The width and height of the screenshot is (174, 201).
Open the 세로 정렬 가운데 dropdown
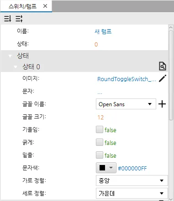[132, 193]
